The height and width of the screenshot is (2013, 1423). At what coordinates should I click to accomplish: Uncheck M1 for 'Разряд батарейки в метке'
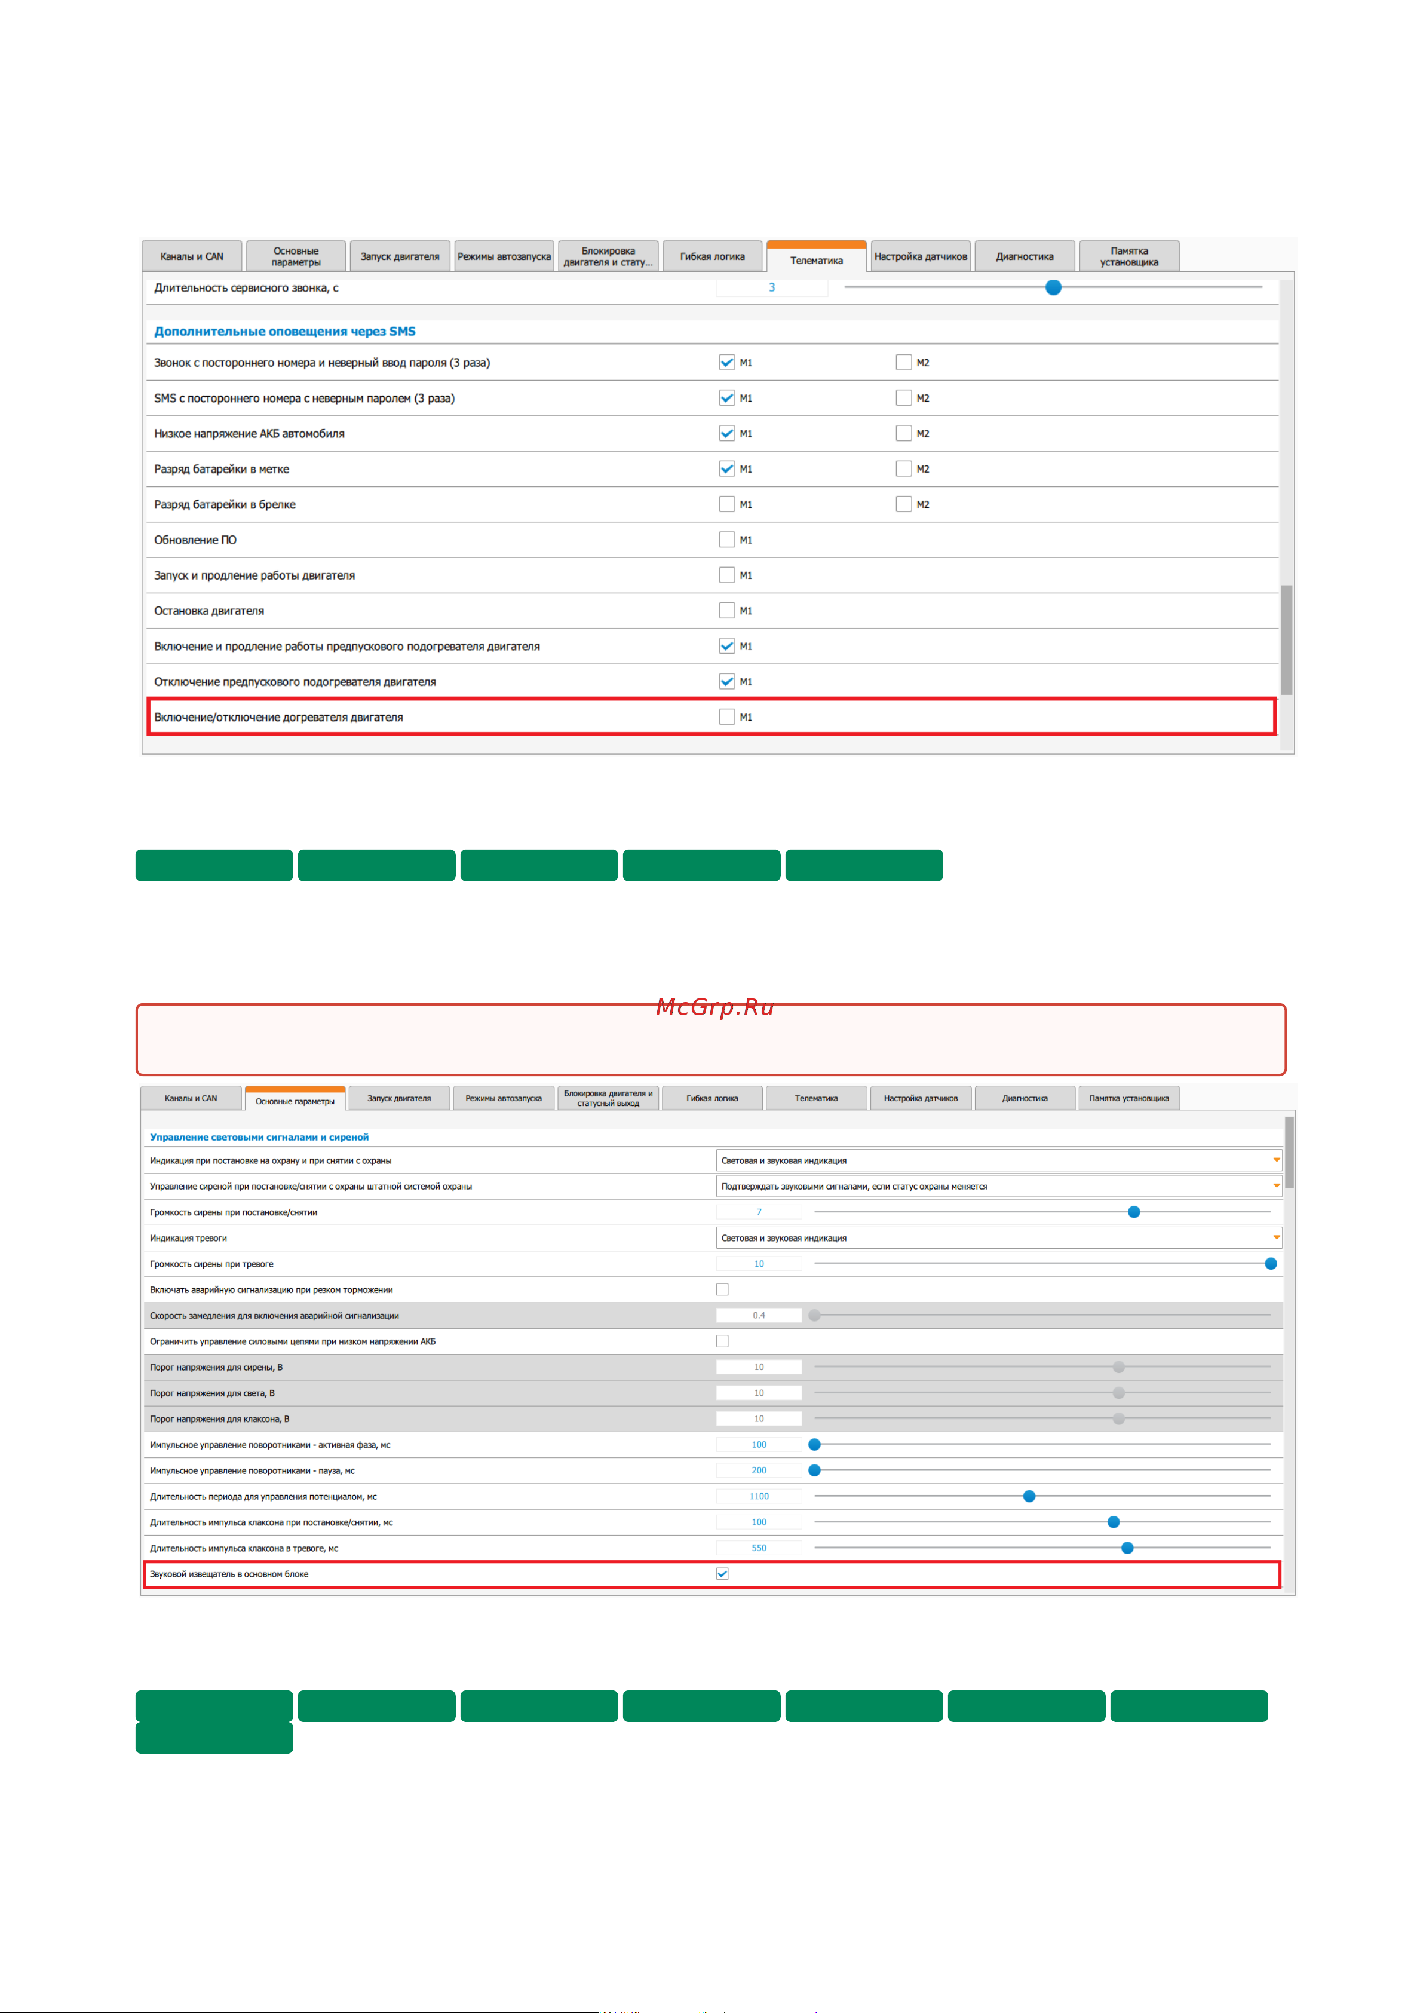[727, 469]
